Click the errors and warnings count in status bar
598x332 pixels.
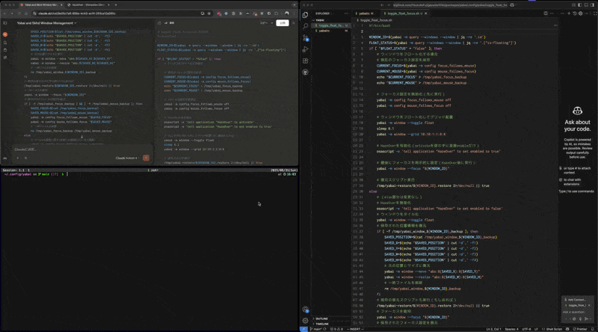point(337,329)
